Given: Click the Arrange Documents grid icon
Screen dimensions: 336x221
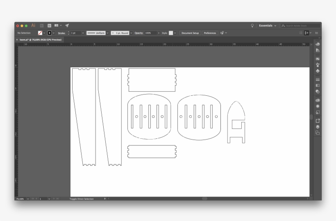Looking at the screenshot, I should point(57,25).
